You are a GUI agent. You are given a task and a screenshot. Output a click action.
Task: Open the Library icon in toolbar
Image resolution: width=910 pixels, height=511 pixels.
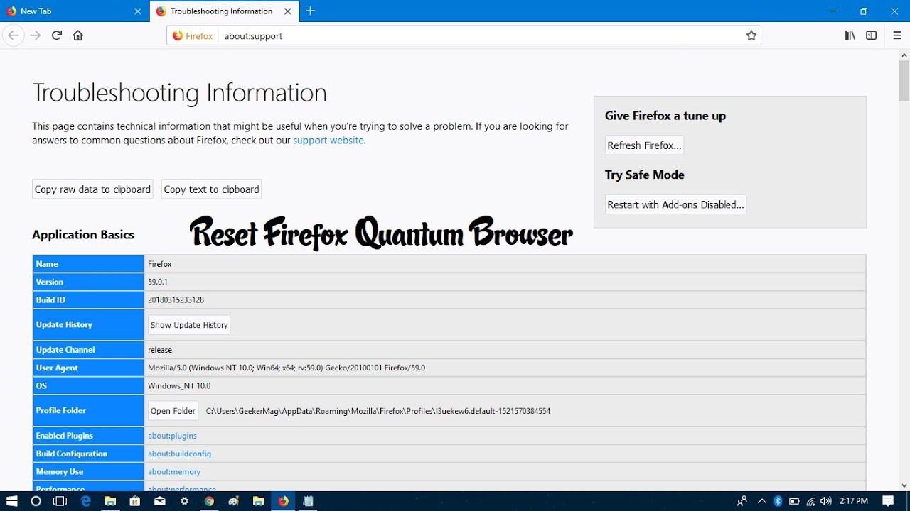[850, 35]
